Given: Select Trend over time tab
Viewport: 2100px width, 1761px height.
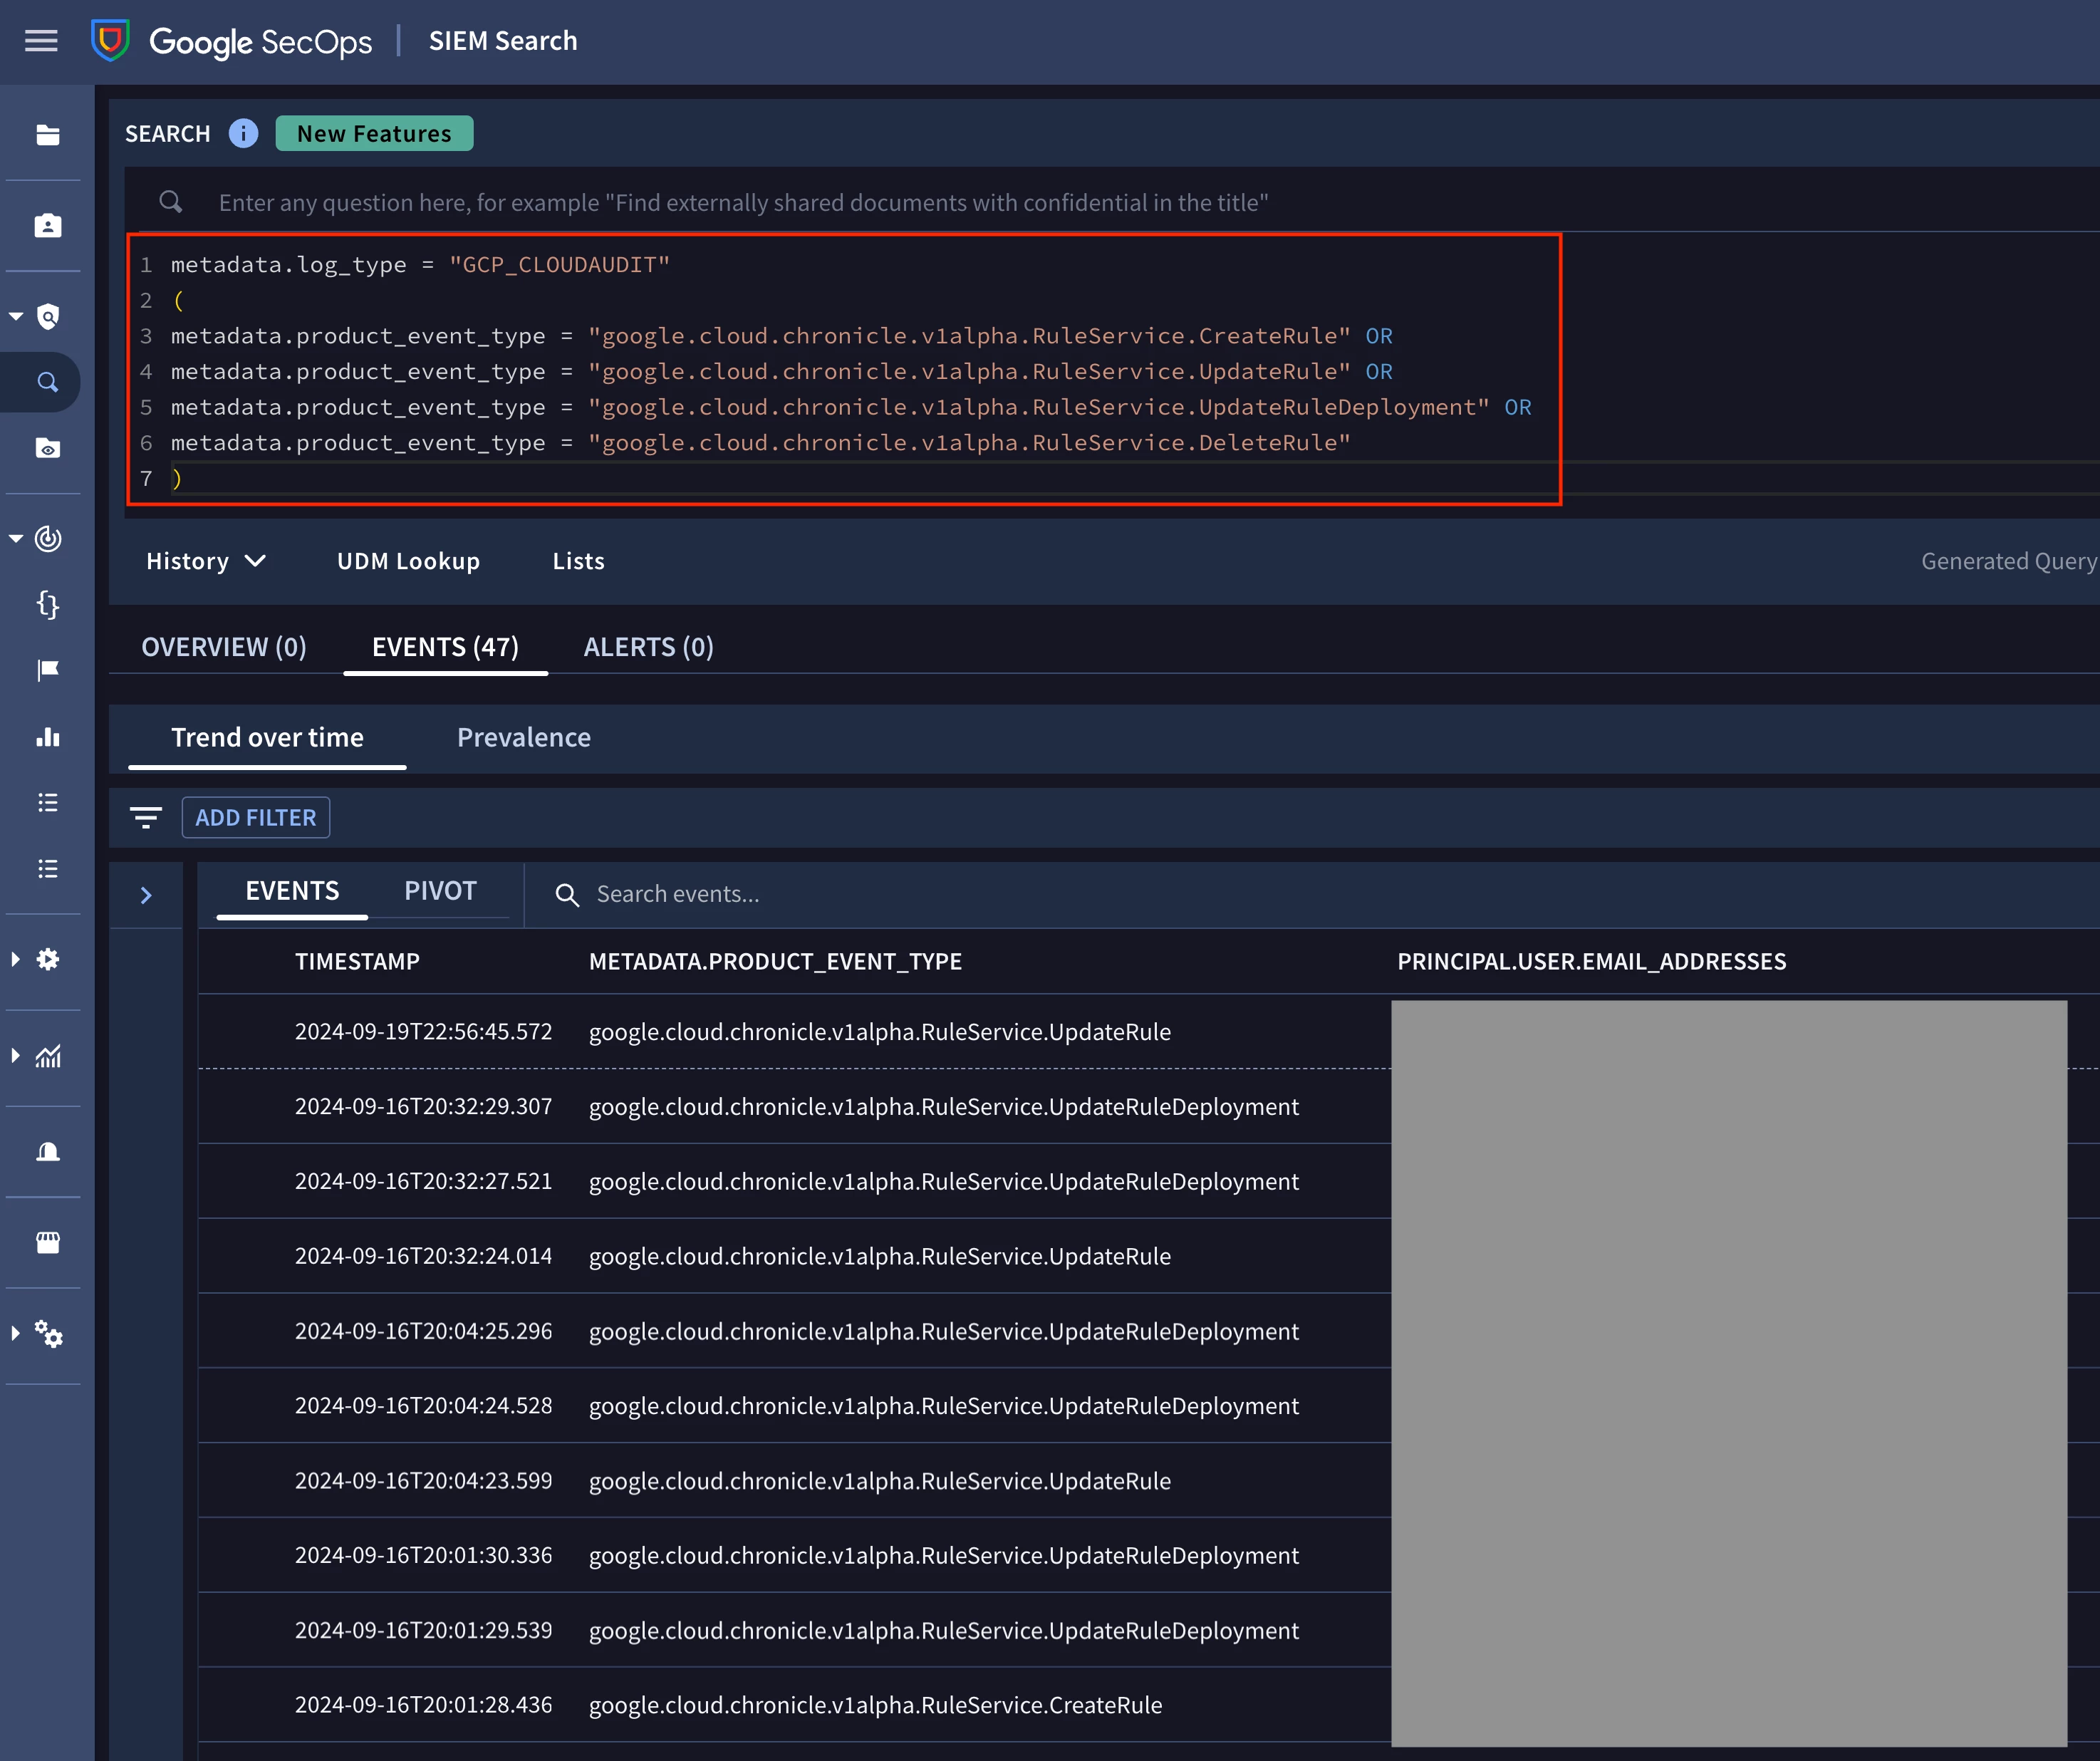Looking at the screenshot, I should [267, 738].
